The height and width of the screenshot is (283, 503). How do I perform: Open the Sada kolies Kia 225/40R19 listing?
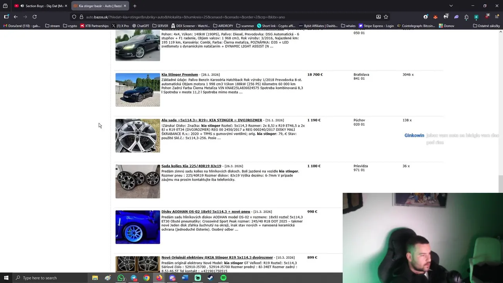point(191,166)
